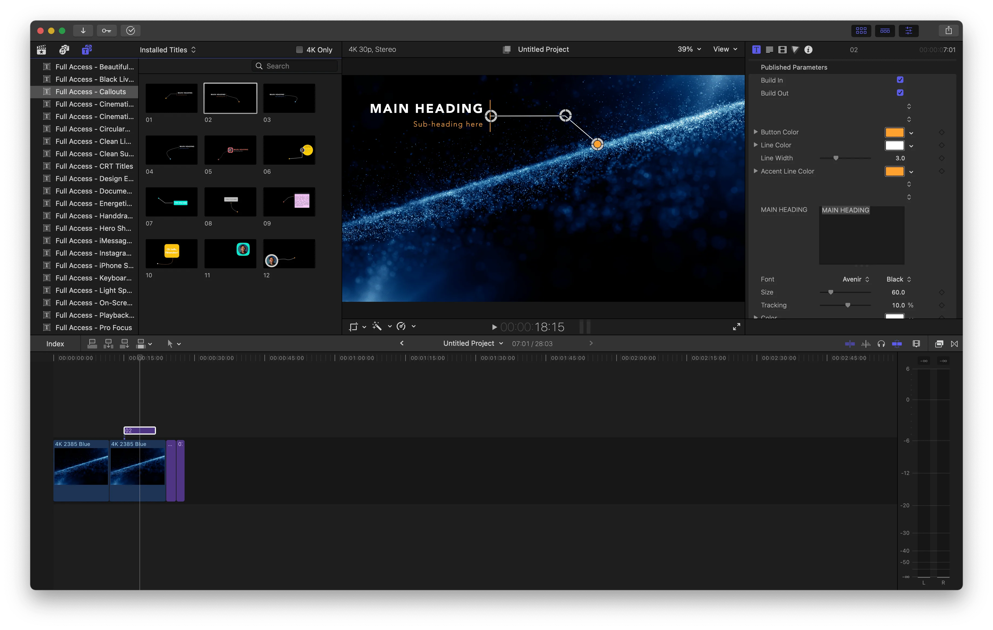Open Installed Titles popup menu
The width and height of the screenshot is (993, 630).
167,50
